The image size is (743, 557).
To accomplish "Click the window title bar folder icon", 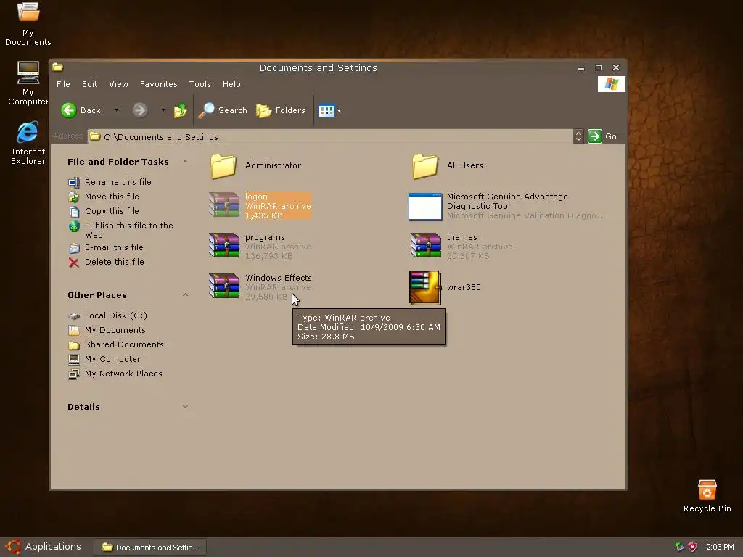I will (58, 67).
